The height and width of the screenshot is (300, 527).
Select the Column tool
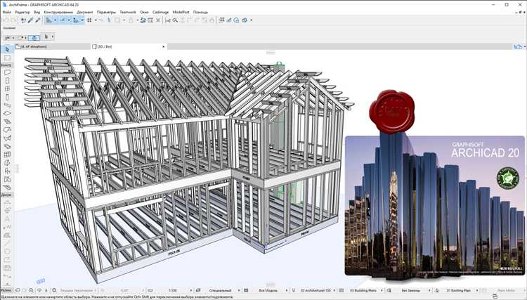tap(7, 97)
